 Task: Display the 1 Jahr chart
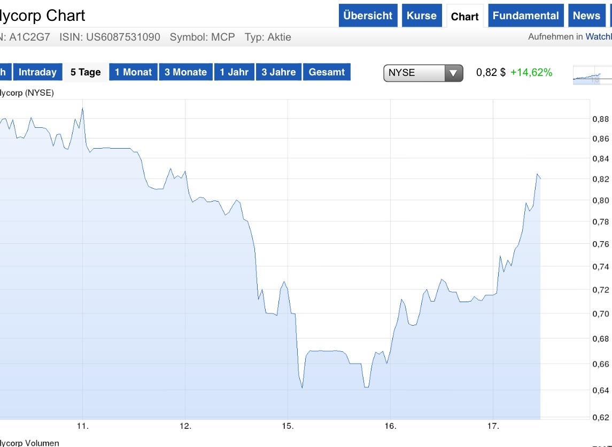234,72
